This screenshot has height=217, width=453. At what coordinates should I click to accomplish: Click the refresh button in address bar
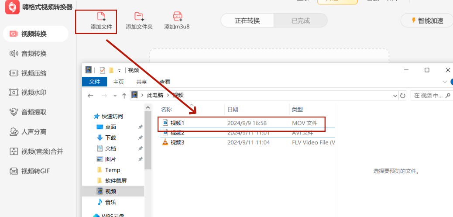[x=402, y=96]
